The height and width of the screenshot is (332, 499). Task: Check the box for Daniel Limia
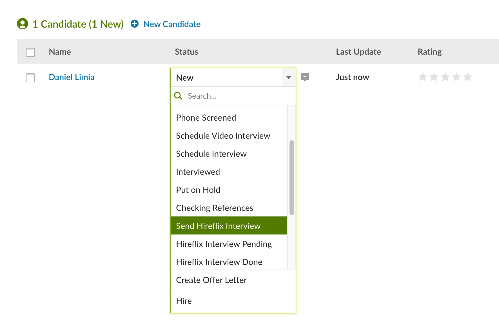coord(30,78)
